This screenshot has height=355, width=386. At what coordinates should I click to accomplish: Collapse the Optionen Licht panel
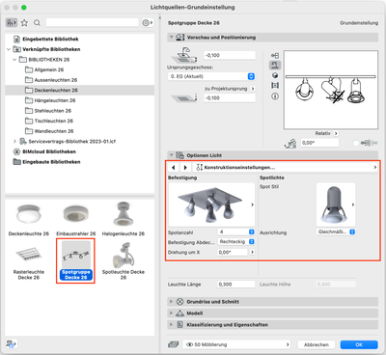pos(171,155)
